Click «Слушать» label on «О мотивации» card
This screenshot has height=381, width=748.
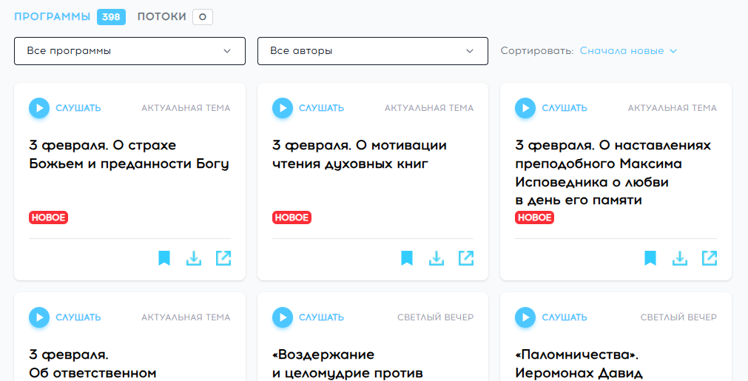click(322, 108)
